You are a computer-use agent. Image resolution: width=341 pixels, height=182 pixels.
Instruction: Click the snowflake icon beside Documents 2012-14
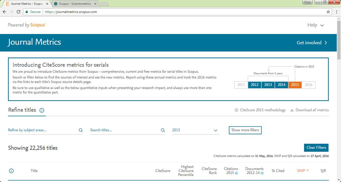tap(262, 173)
